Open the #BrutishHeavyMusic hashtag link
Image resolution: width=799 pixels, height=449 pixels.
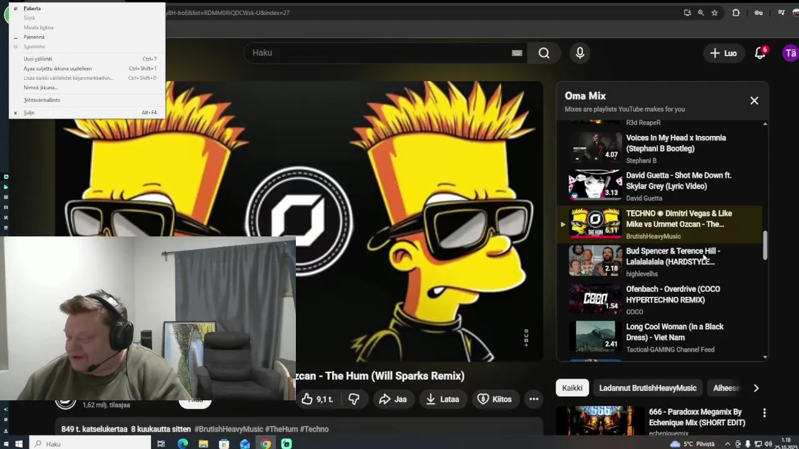tap(228, 429)
